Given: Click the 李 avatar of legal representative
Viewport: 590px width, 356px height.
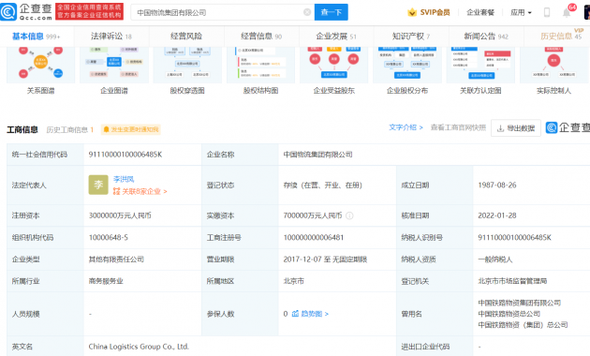Looking at the screenshot, I should (x=98, y=185).
